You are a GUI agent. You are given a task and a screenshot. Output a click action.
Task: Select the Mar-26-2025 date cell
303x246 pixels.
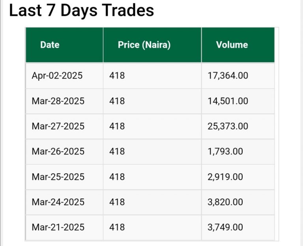[58, 152]
